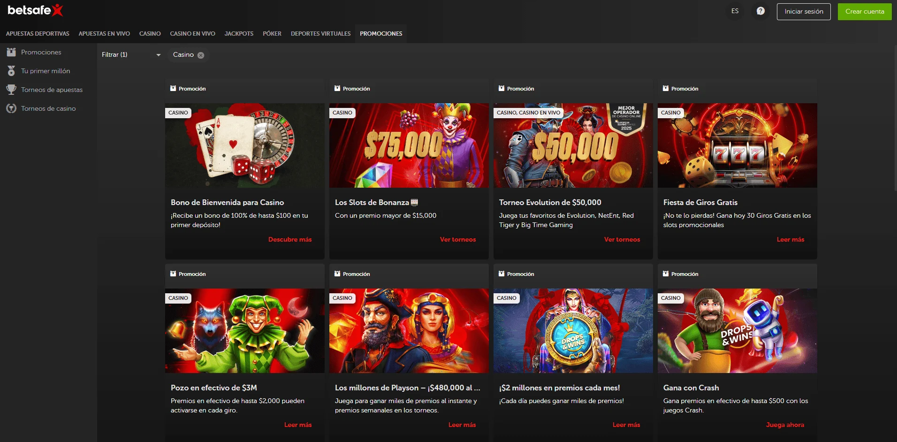897x442 pixels.
Task: Click the Pozo en efectivo de $3M title
Action: [214, 388]
